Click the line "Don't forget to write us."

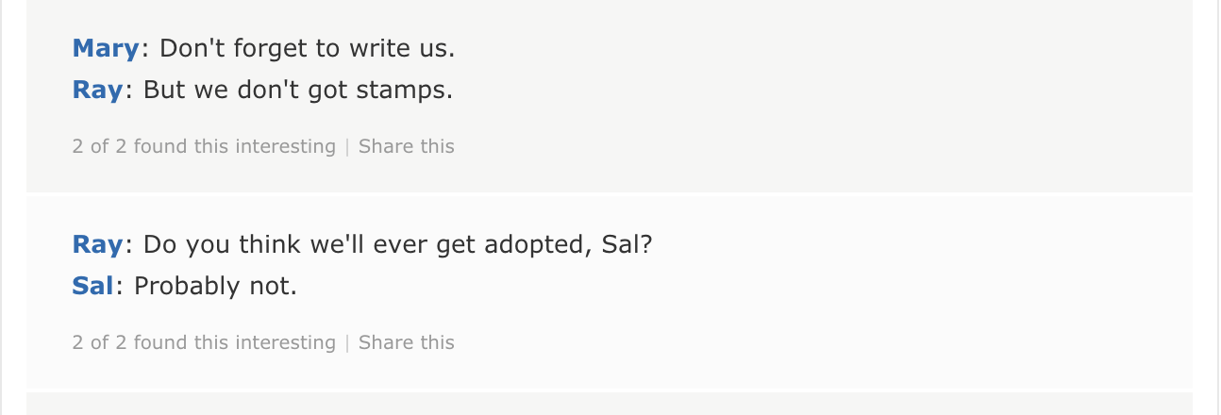(x=307, y=48)
